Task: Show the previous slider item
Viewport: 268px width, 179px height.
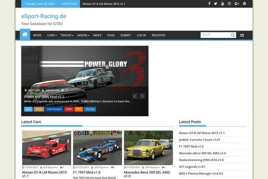Action: point(135,96)
